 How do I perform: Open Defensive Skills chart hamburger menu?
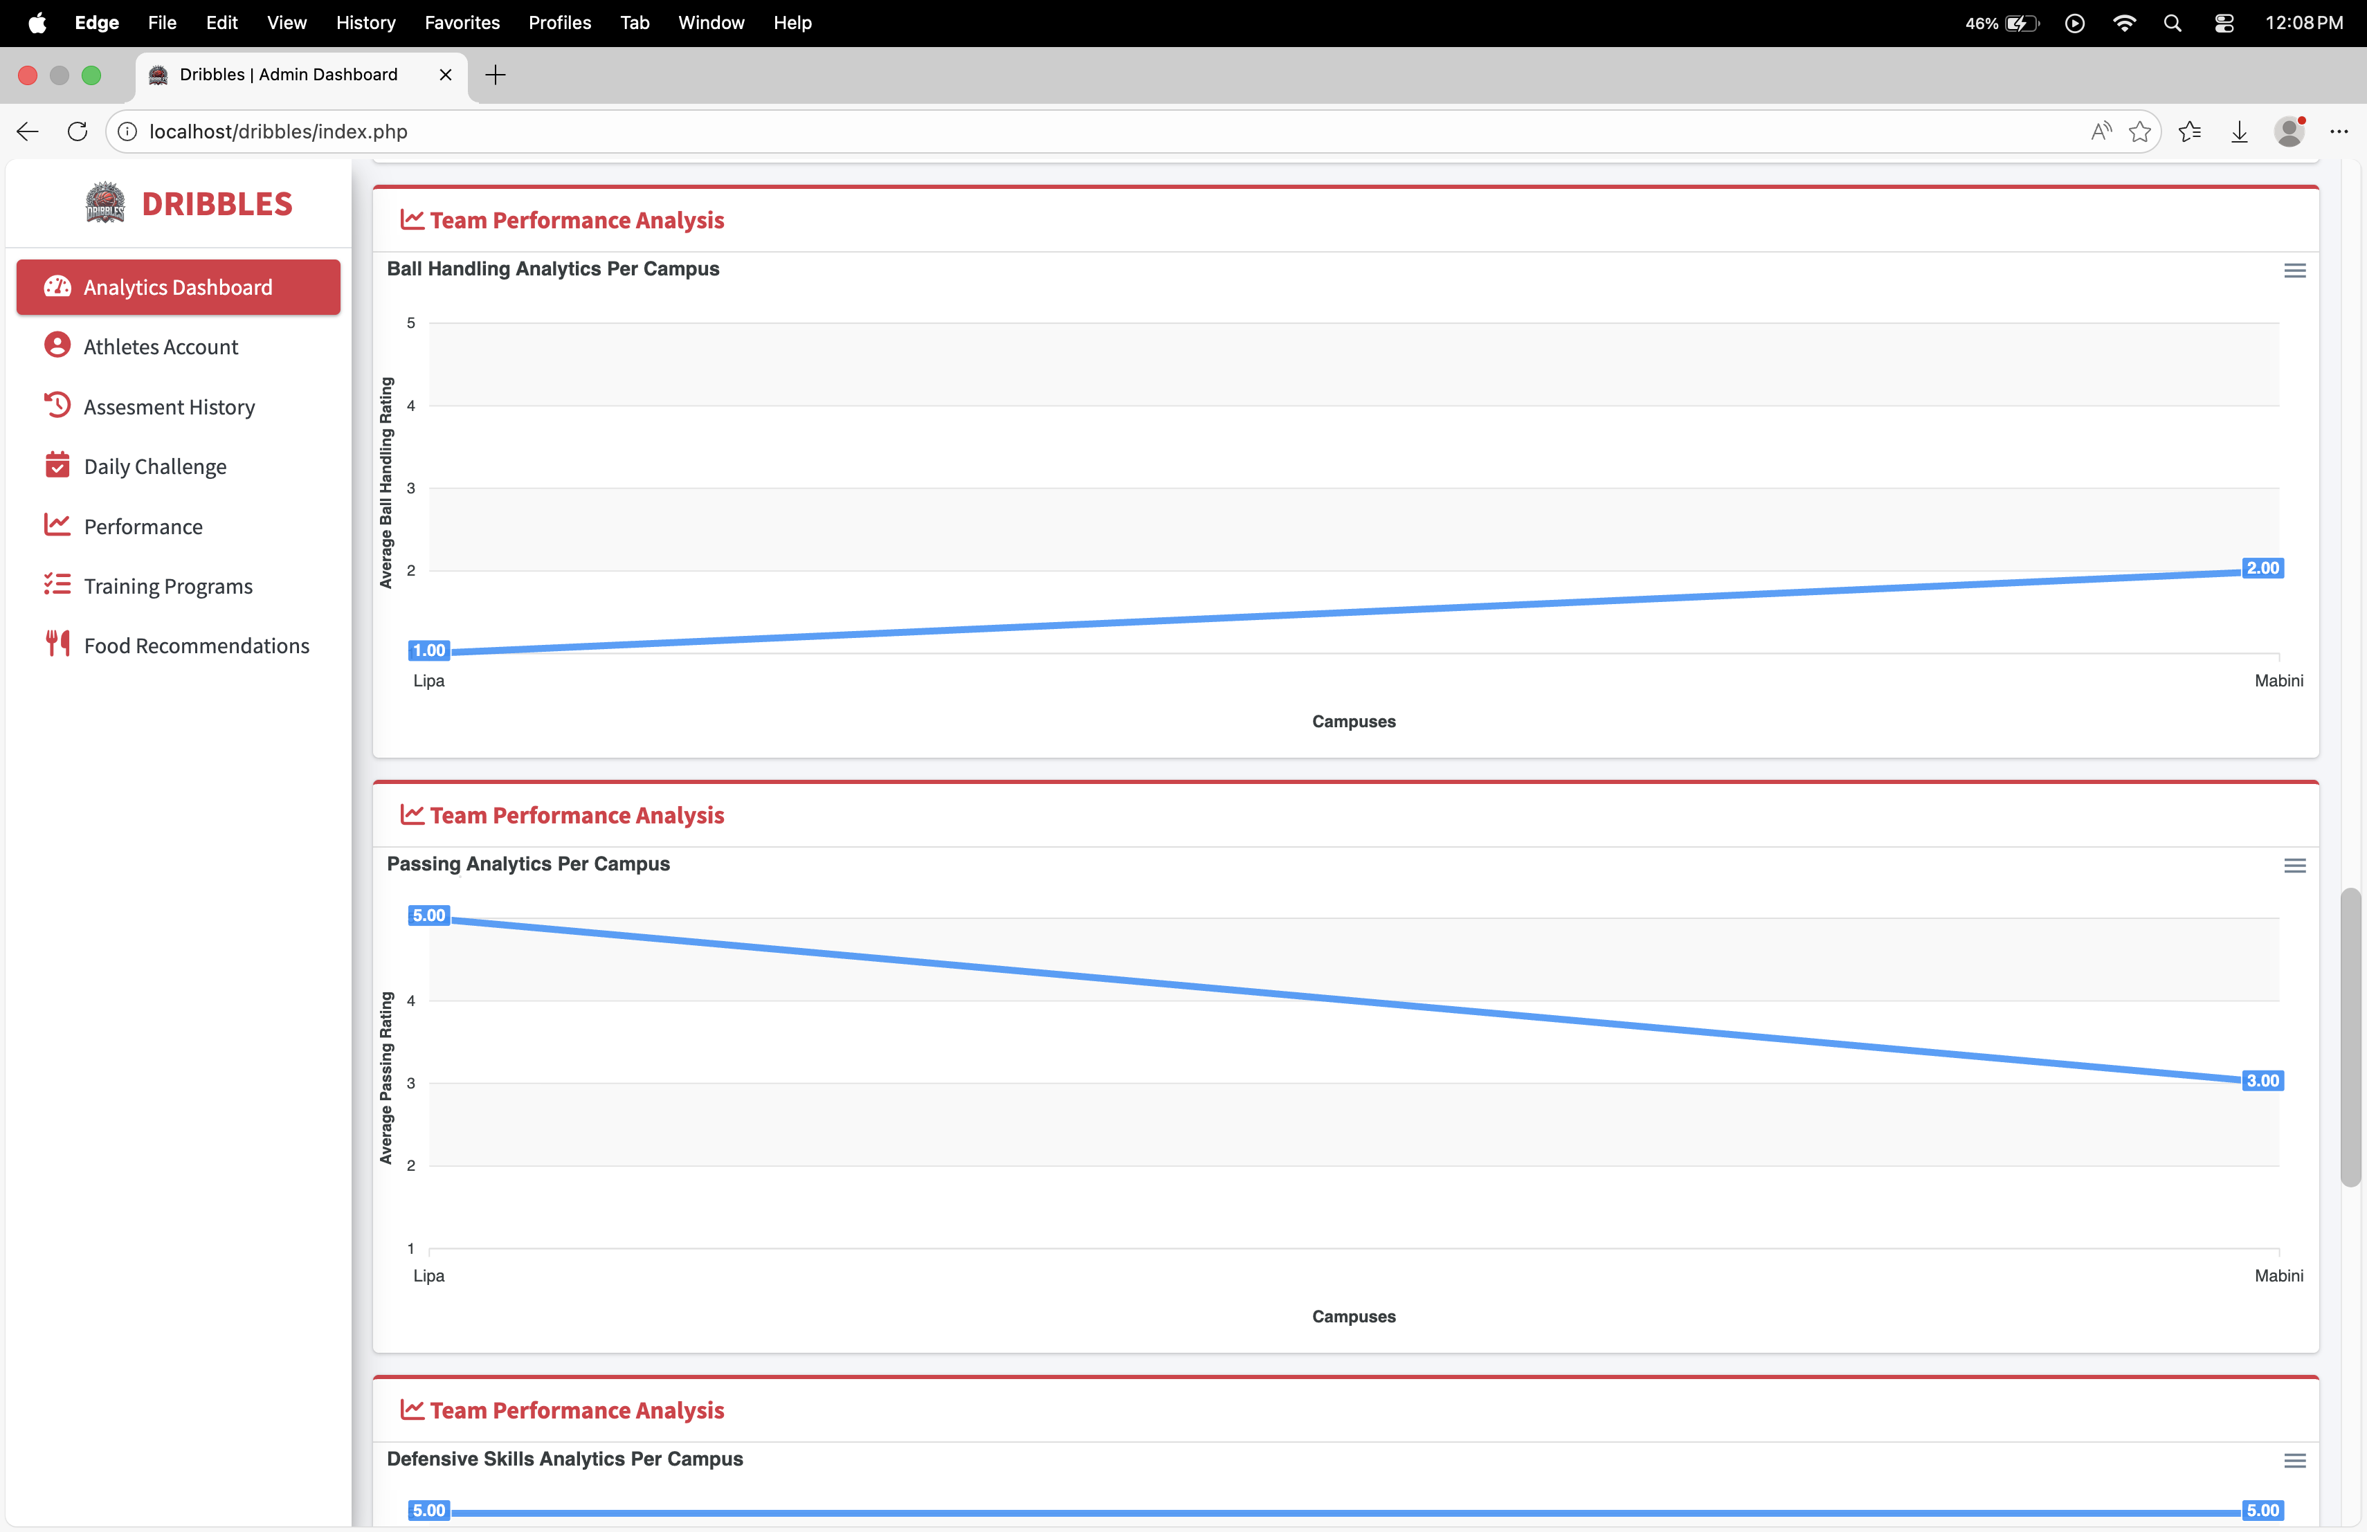(2294, 1461)
